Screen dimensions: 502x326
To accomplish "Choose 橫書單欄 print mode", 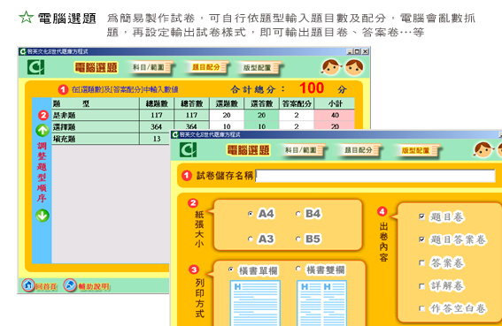I will pyautogui.click(x=230, y=269).
